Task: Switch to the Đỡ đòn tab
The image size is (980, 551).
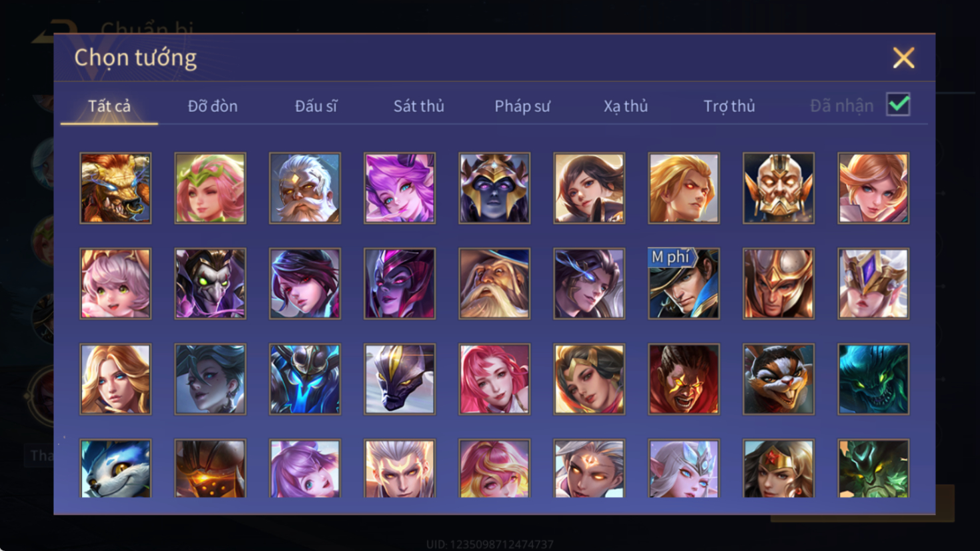Action: click(213, 106)
